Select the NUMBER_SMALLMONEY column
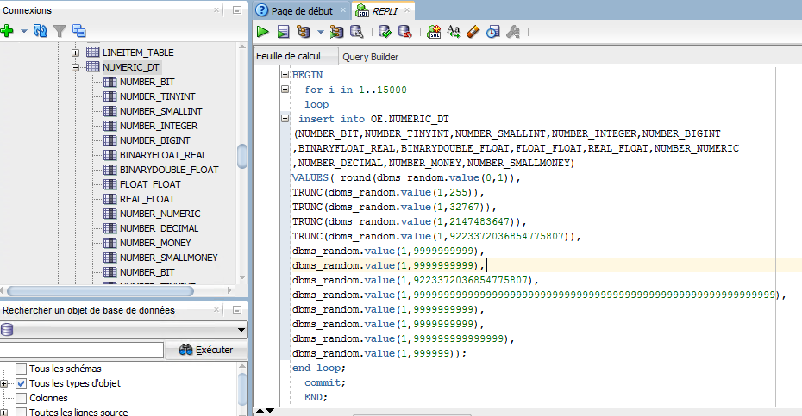Screen dimensions: 802x416 pos(168,258)
